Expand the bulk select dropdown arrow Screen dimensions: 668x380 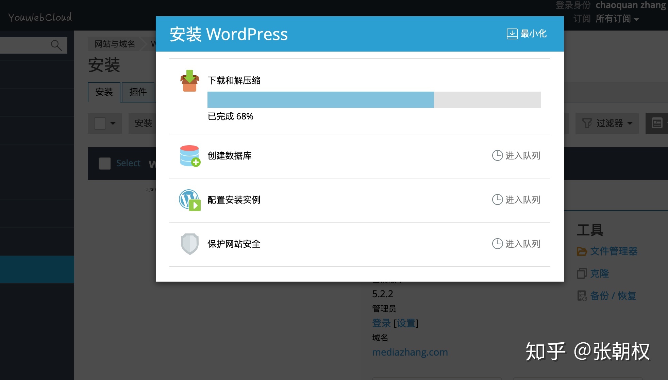pyautogui.click(x=113, y=123)
